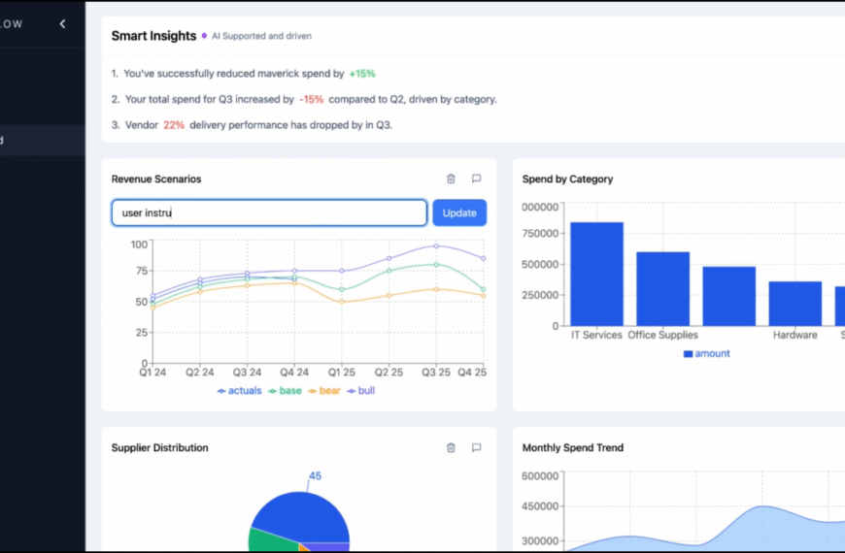Click the Q1 25 axis label
This screenshot has width=845, height=553.
pos(342,373)
